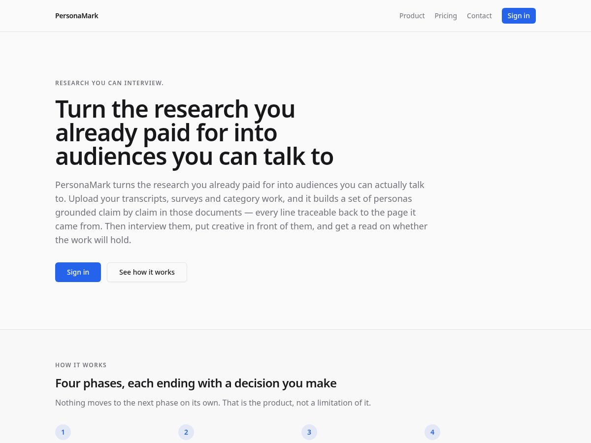Click the See how it works button
Viewport: 591px width, 443px height.
pos(147,272)
